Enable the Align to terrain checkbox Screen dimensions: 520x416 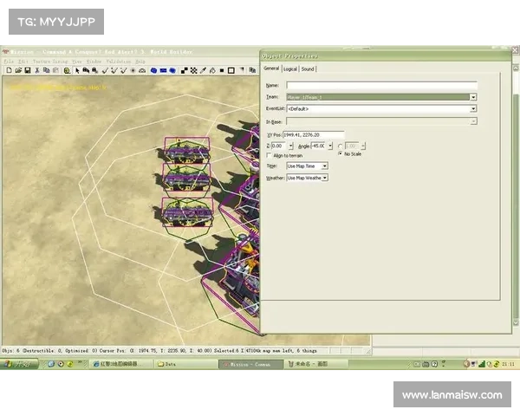[x=269, y=155]
